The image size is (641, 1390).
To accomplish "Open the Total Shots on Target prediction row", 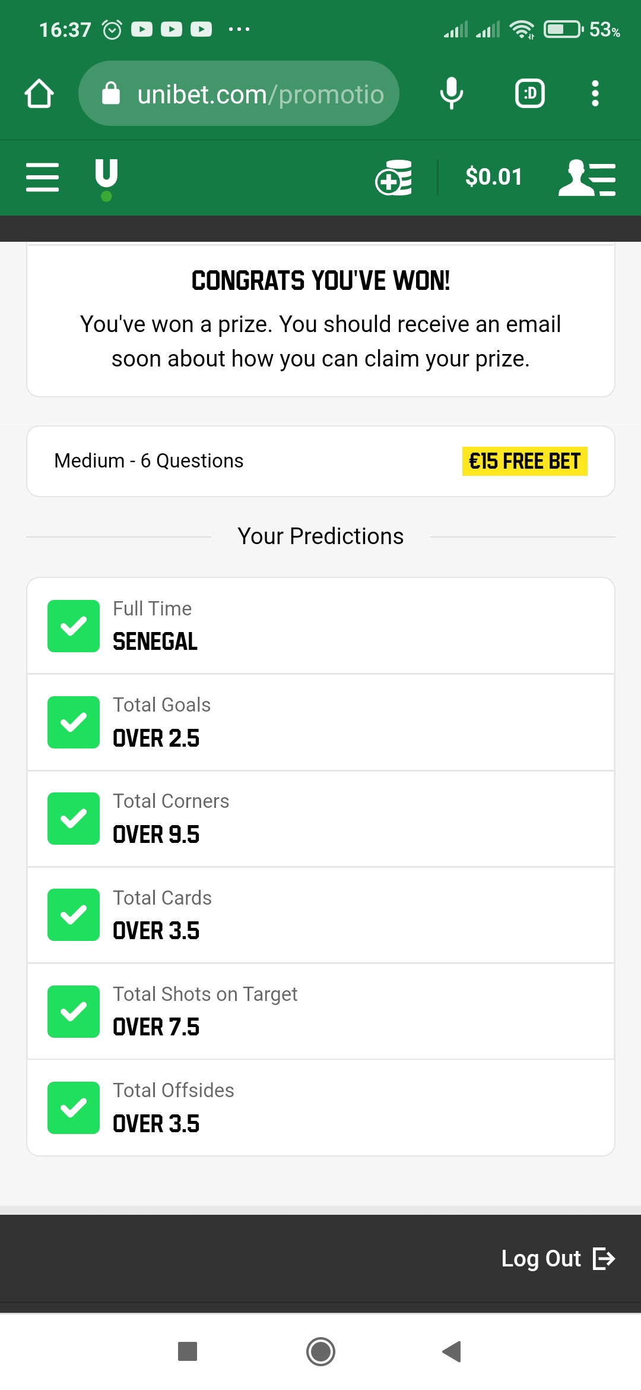I will (320, 1011).
